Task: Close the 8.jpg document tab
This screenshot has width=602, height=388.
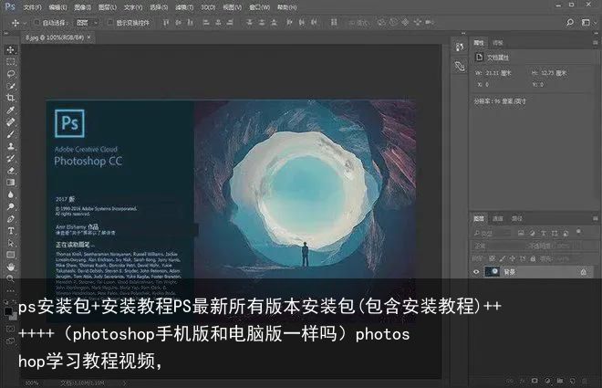Action: 89,37
